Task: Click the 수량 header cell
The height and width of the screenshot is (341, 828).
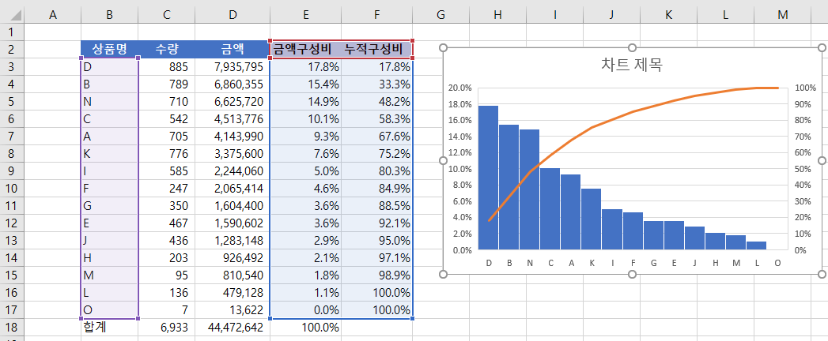Action: click(166, 49)
